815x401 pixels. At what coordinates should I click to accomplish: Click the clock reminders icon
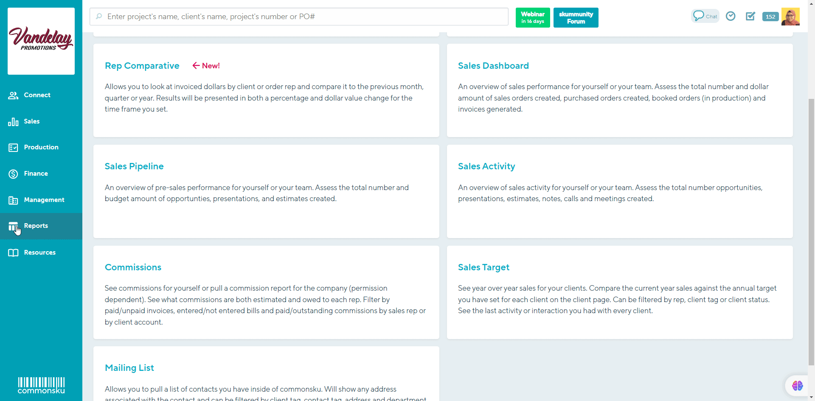(x=731, y=16)
